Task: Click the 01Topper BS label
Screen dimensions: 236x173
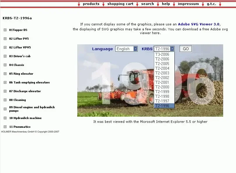Action: coord(18,30)
